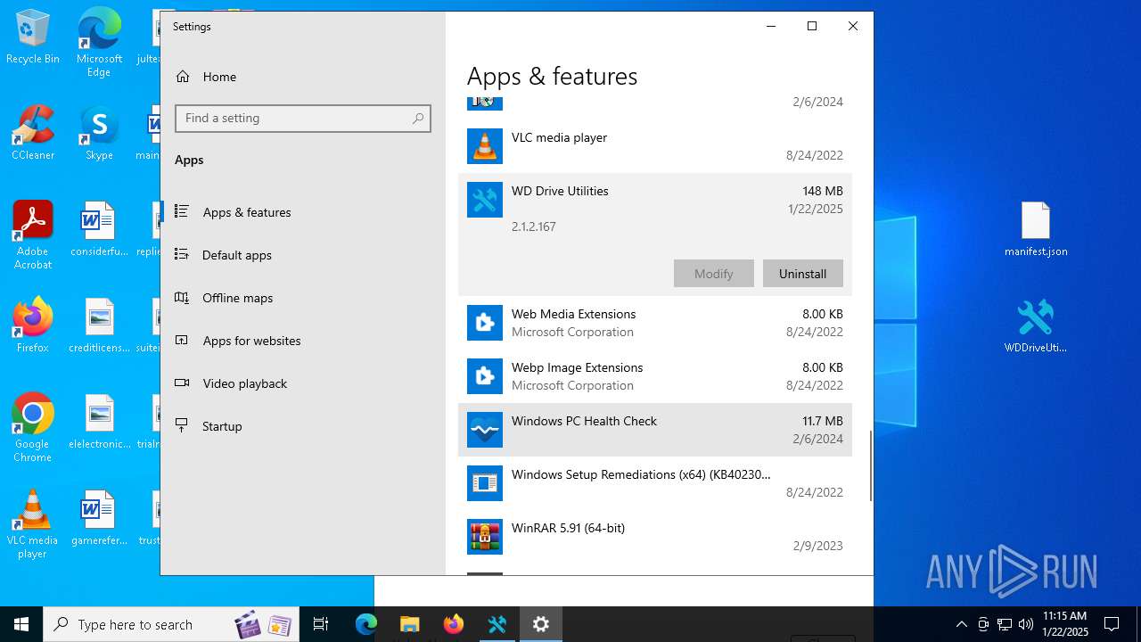
Task: Click taskbar clock showing 11:15 AM
Action: pyautogui.click(x=1064, y=624)
